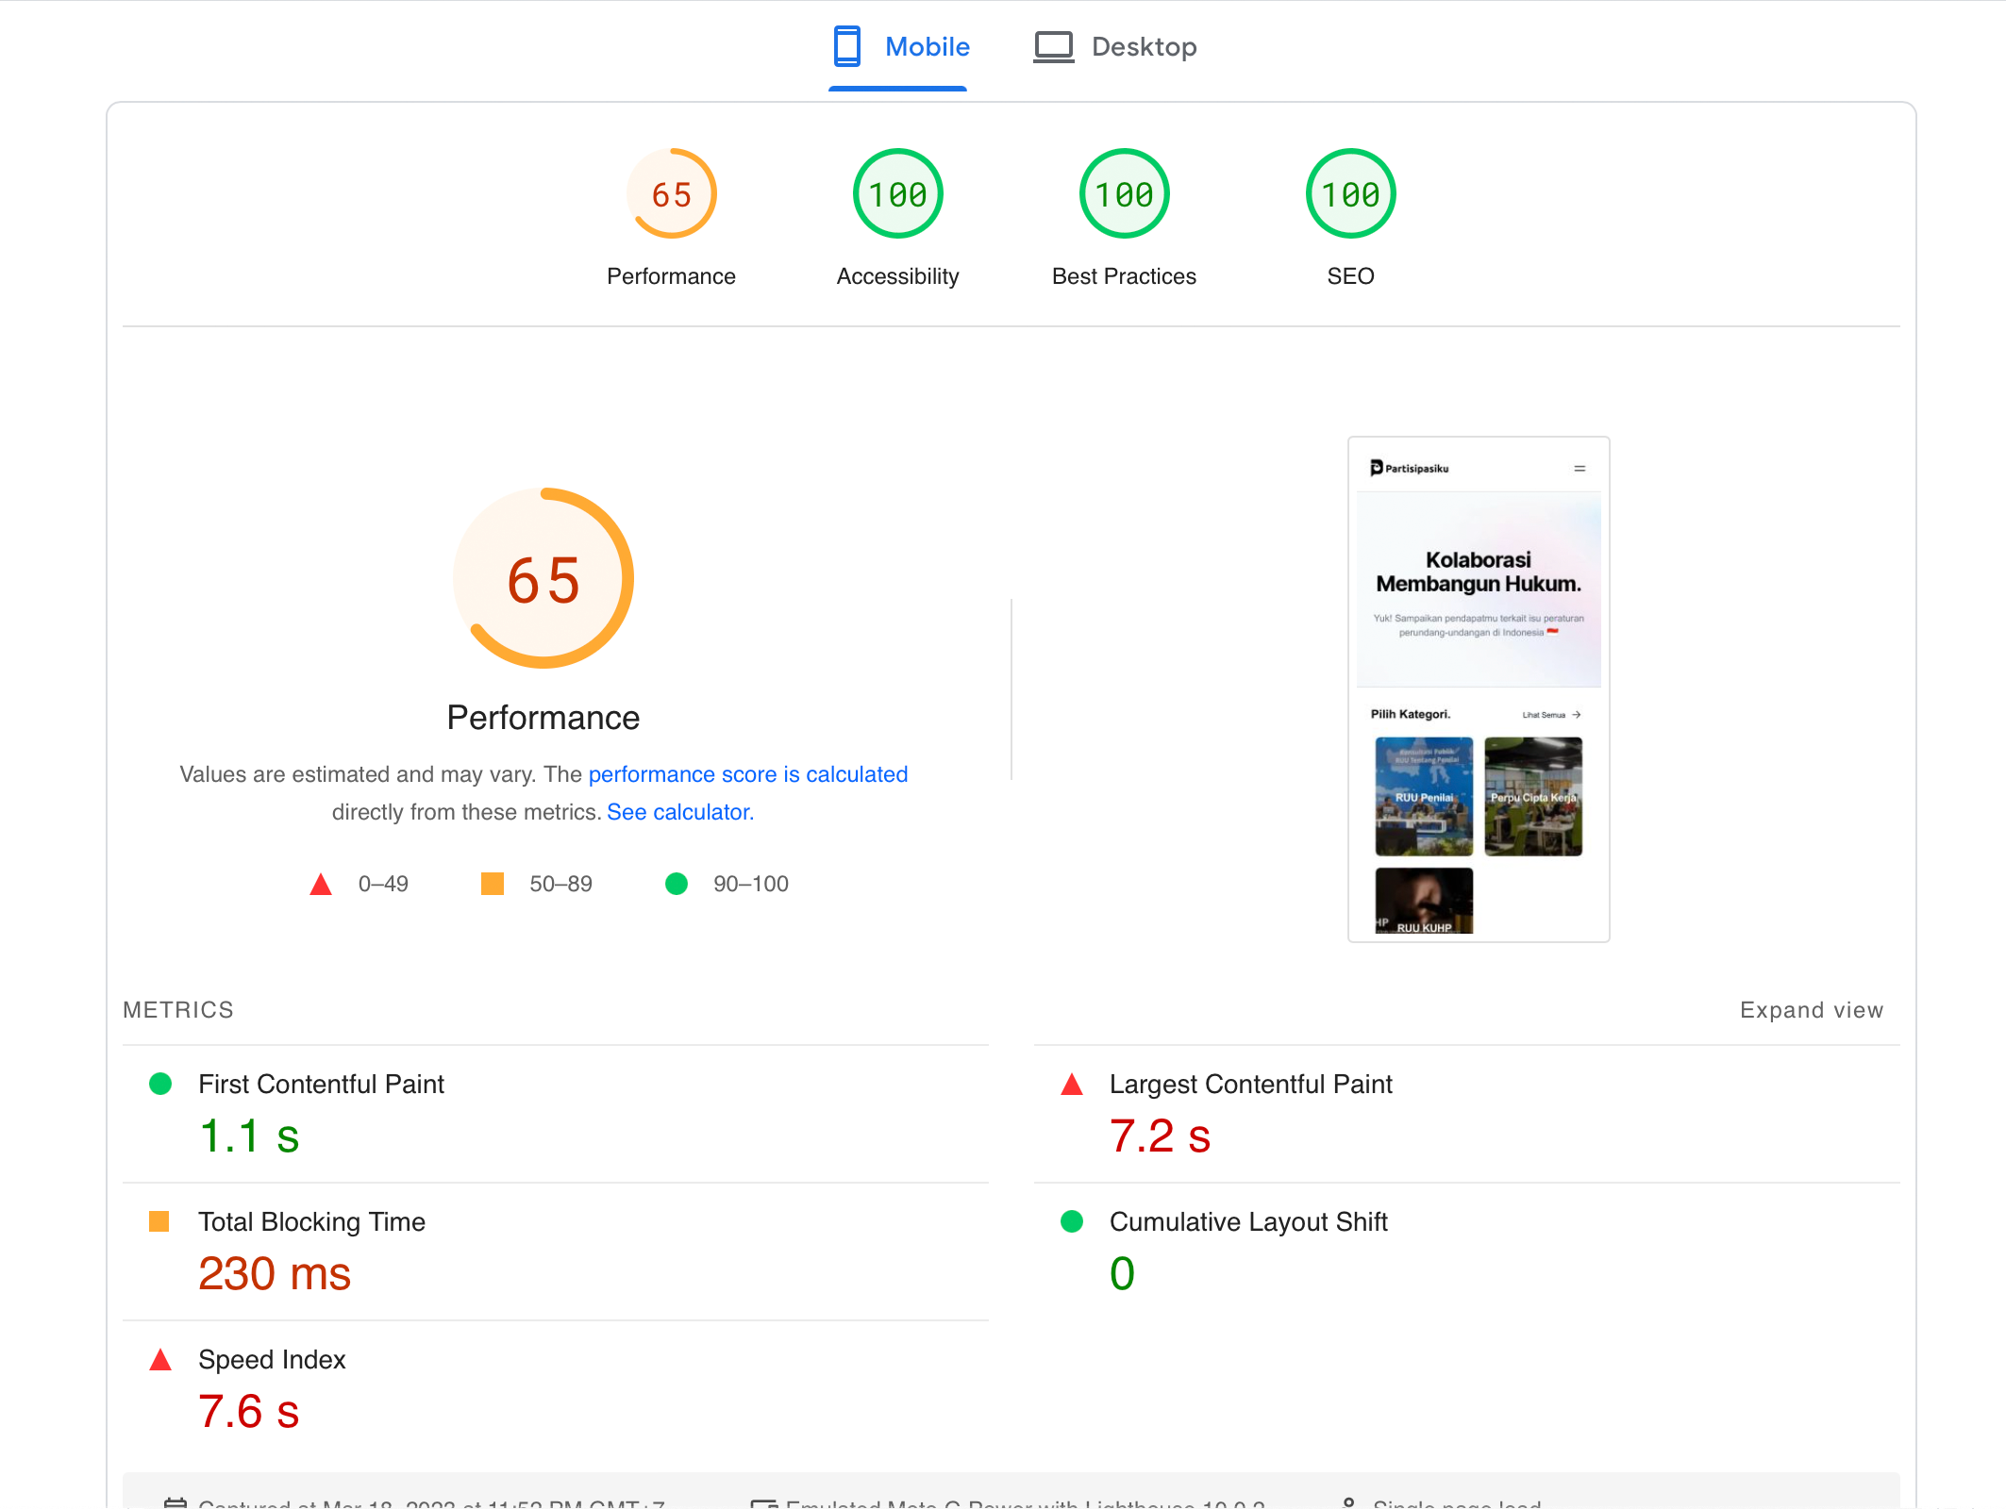Expand the First Contentful Paint metric
The height and width of the screenshot is (1509, 2006).
point(321,1085)
